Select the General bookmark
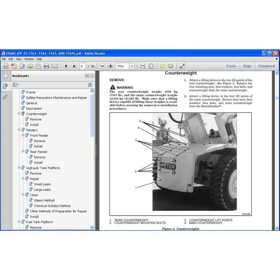 click(32, 103)
